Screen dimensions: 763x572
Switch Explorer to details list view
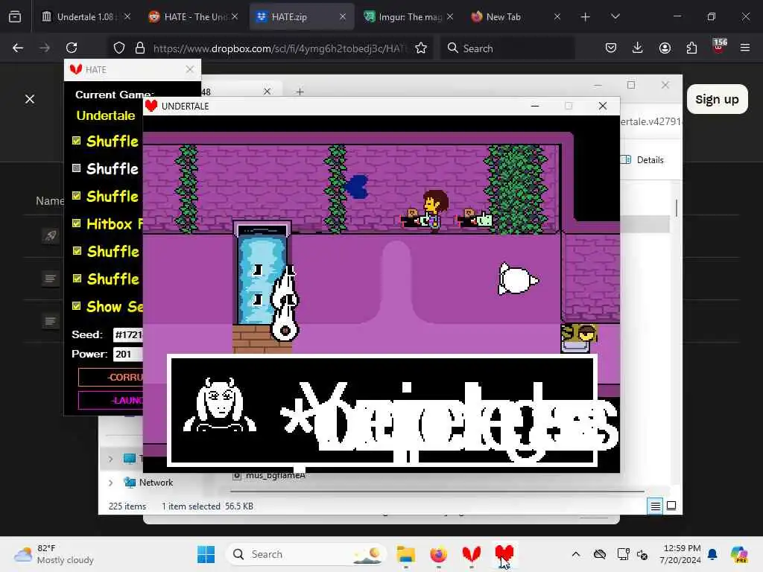pos(656,506)
